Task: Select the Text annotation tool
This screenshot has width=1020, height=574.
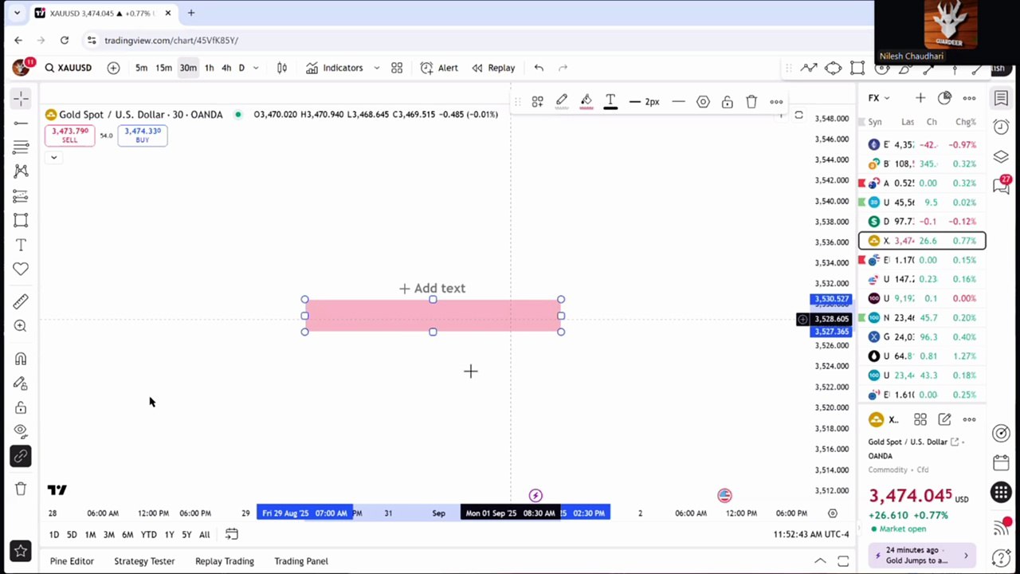Action: point(21,245)
